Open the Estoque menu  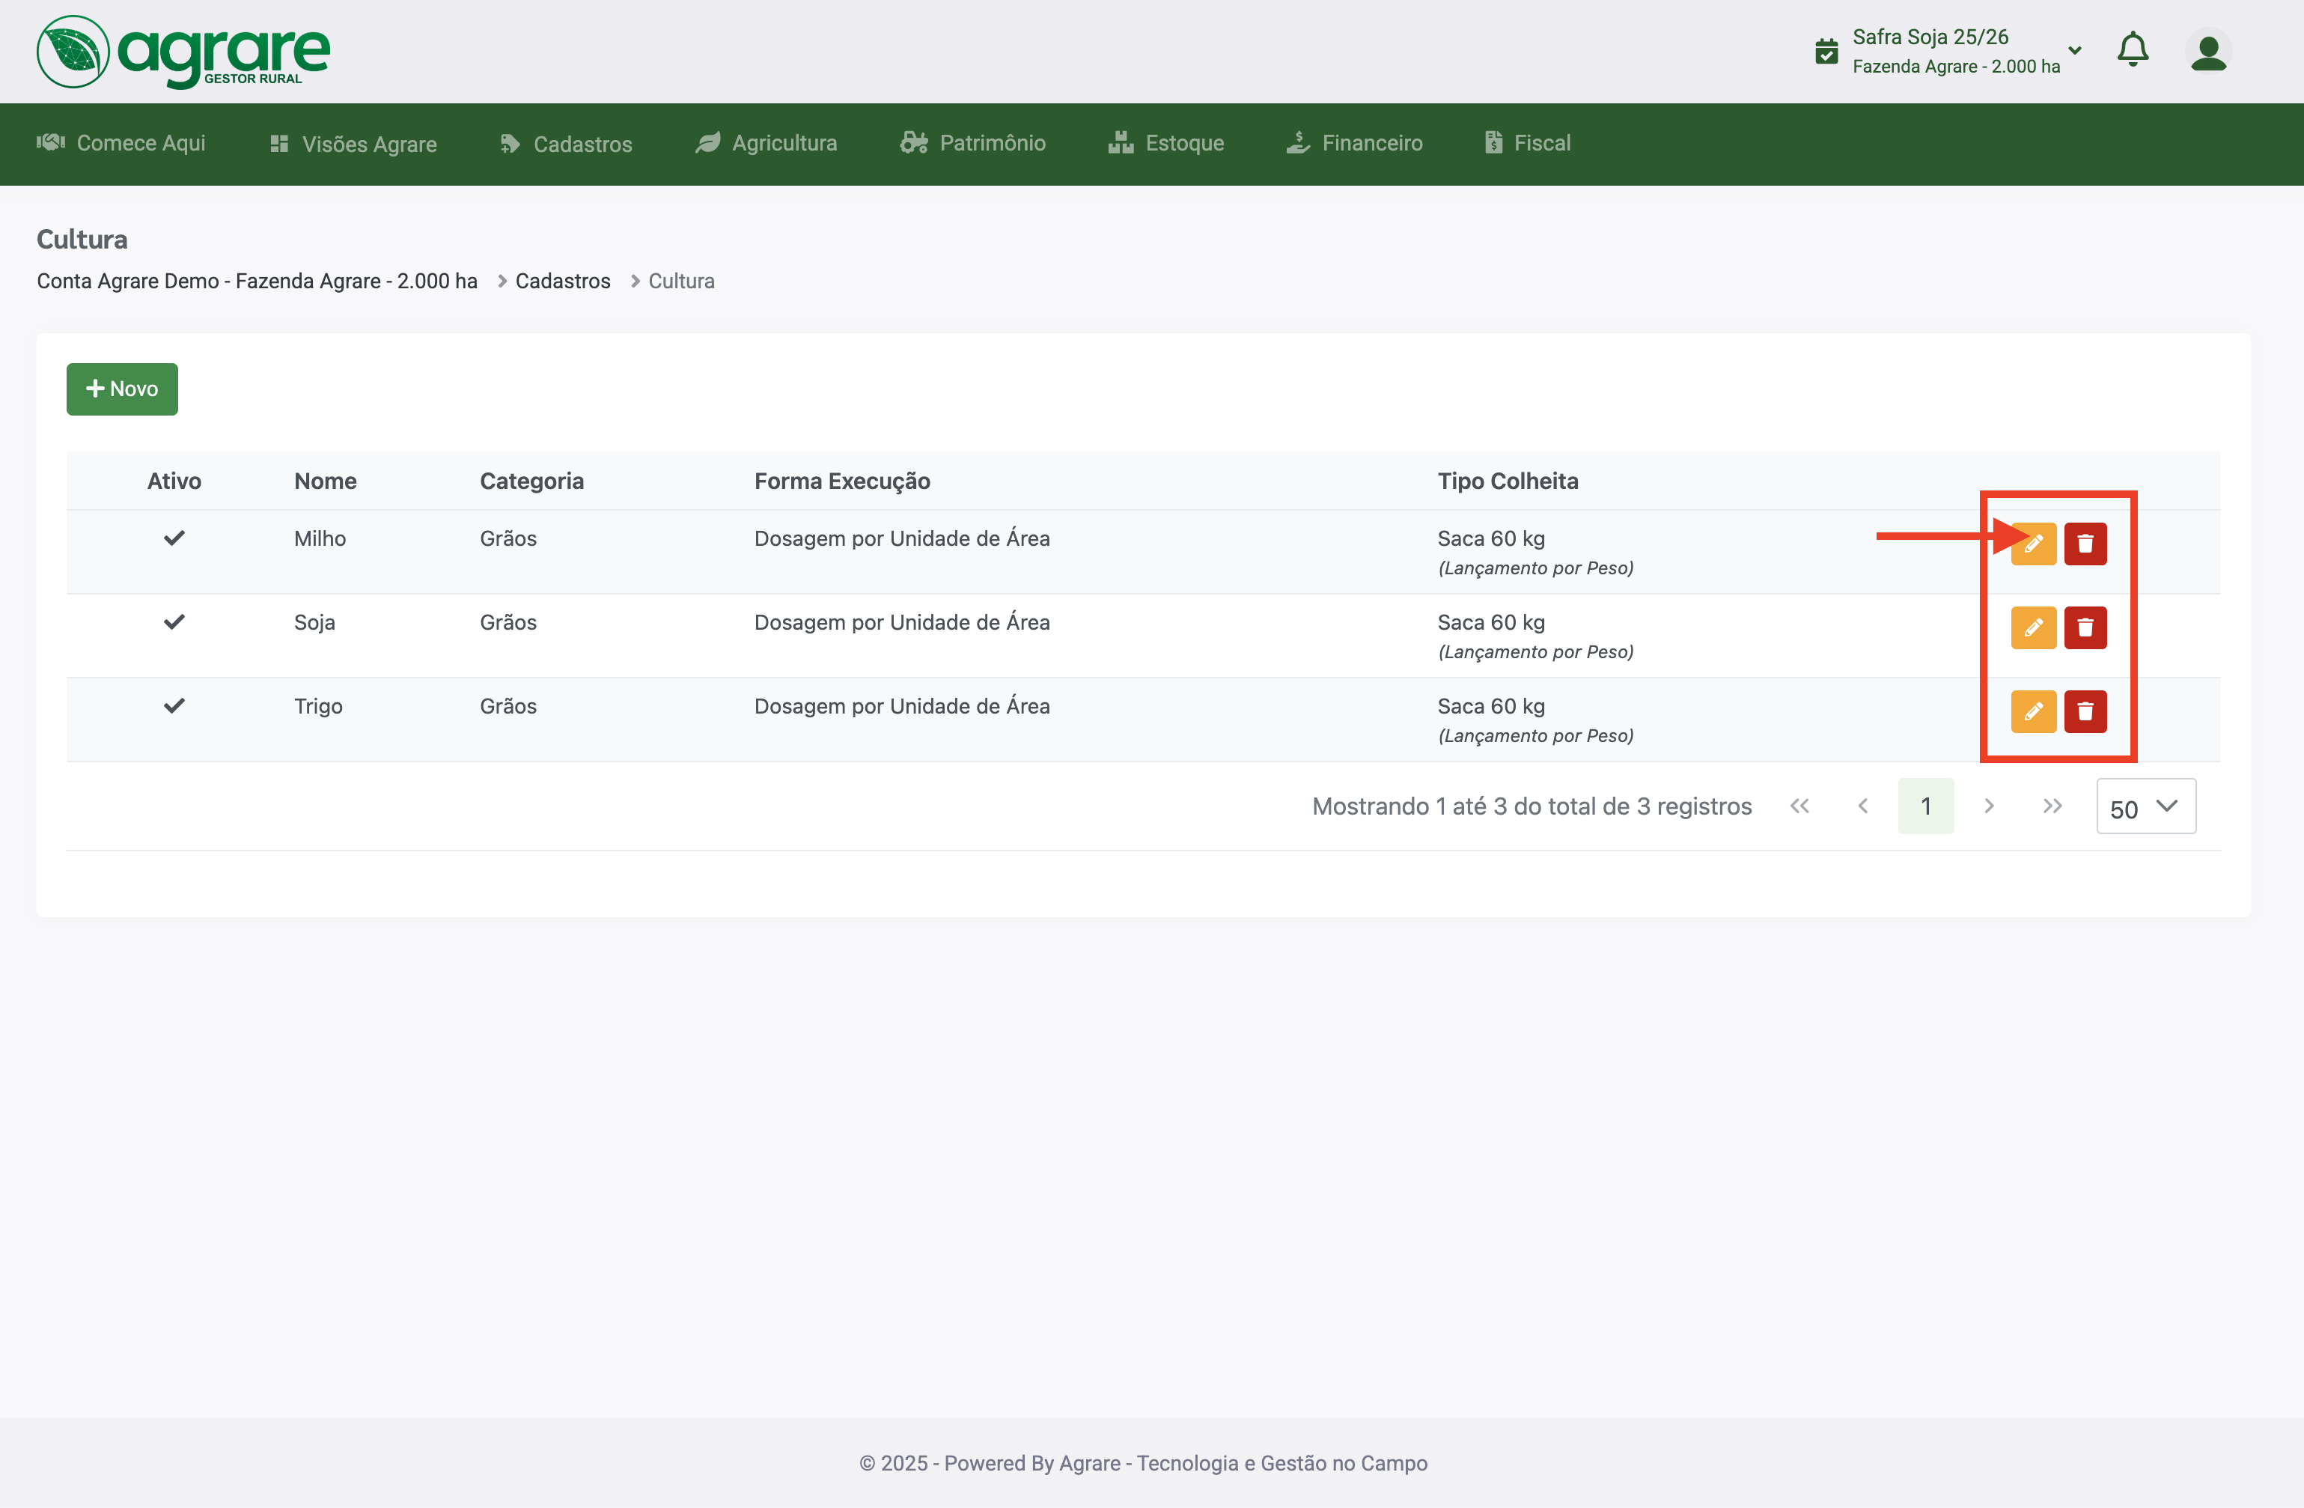tap(1166, 143)
